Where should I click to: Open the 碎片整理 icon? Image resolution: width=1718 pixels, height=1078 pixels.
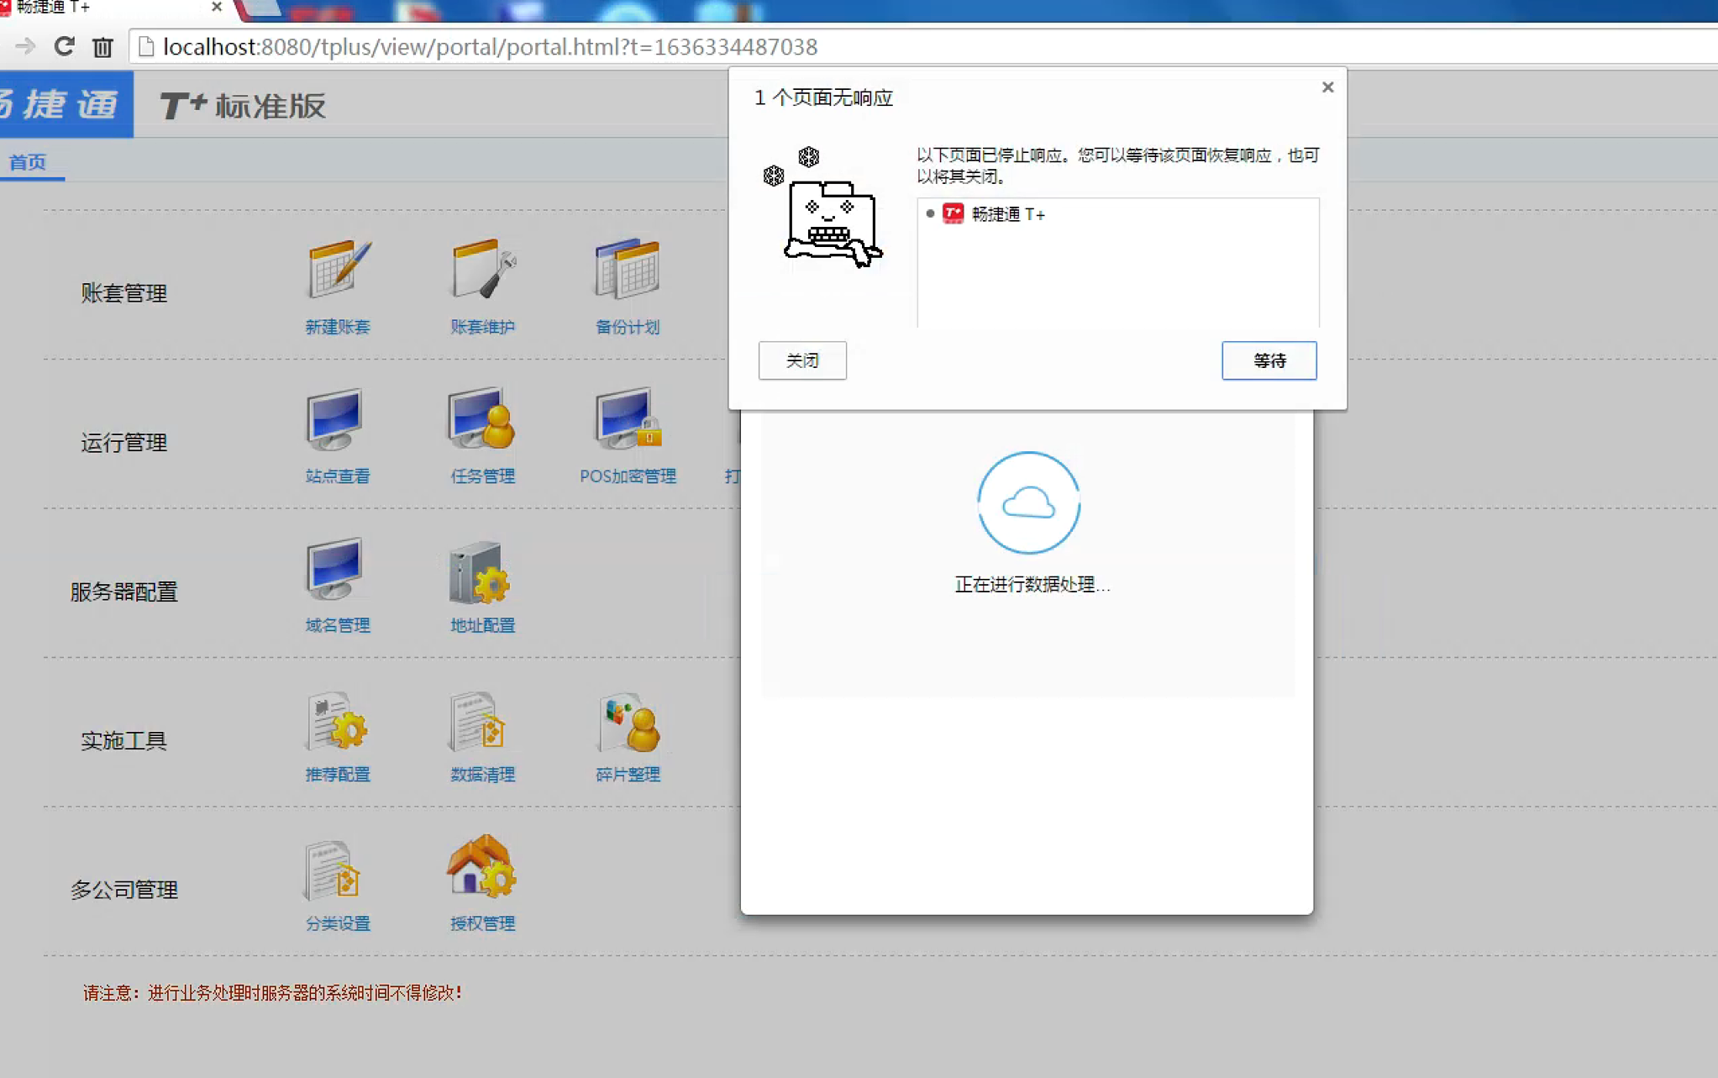629,721
